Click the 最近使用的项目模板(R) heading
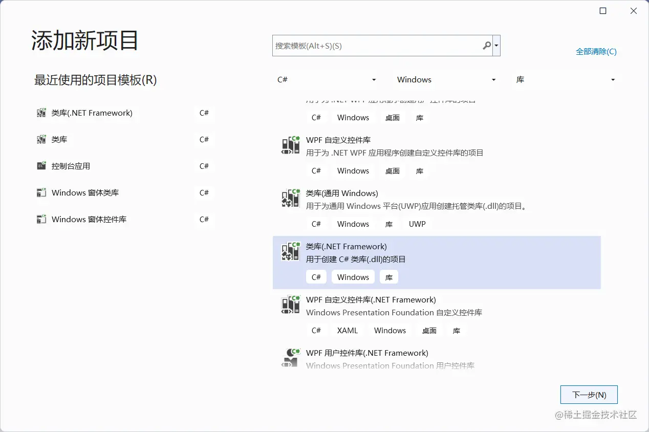This screenshot has width=649, height=432. pyautogui.click(x=96, y=80)
